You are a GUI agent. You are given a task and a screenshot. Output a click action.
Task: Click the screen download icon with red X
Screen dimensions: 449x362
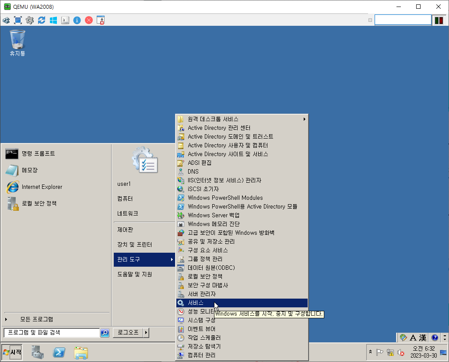101,20
